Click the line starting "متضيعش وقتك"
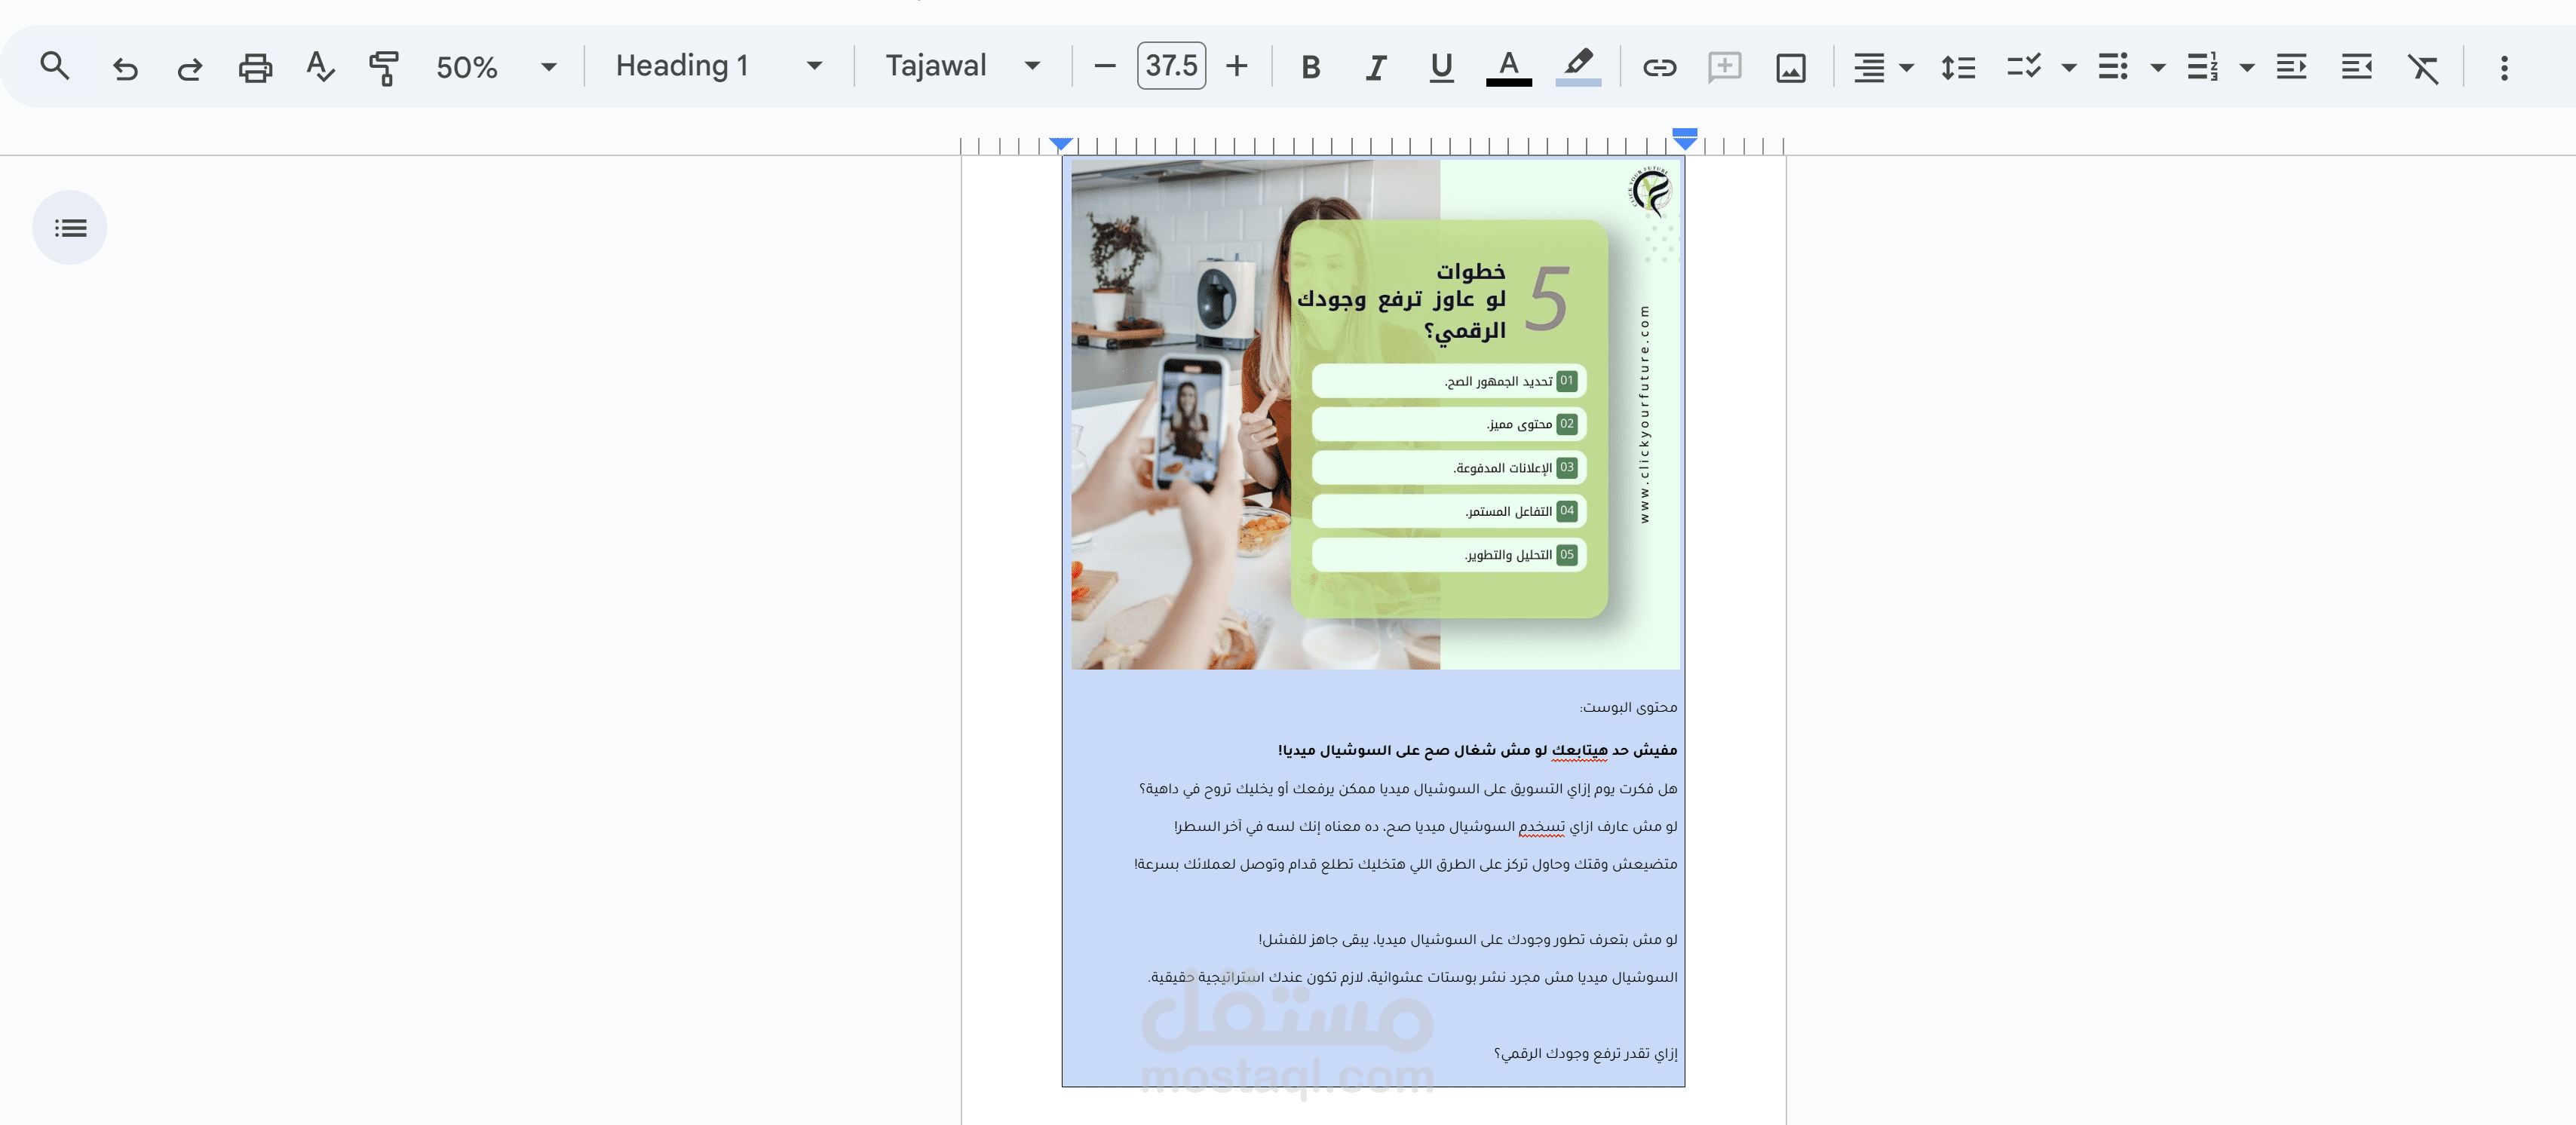 pyautogui.click(x=1405, y=864)
